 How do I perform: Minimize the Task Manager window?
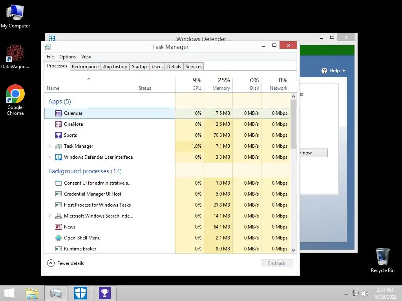pos(263,45)
